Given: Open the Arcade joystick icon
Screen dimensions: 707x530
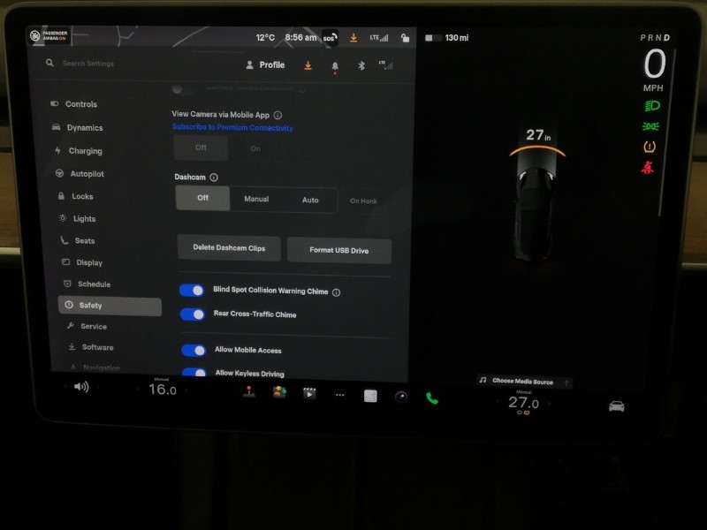Looking at the screenshot, I should pos(248,394).
